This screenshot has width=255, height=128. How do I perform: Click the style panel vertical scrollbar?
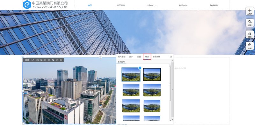coord(170,83)
